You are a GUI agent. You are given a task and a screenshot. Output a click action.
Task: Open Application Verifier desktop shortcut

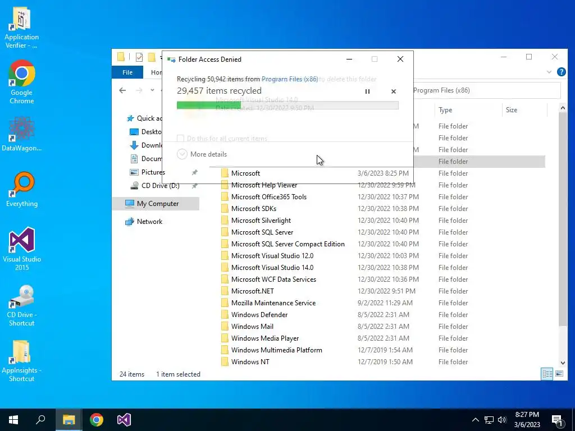[21, 27]
